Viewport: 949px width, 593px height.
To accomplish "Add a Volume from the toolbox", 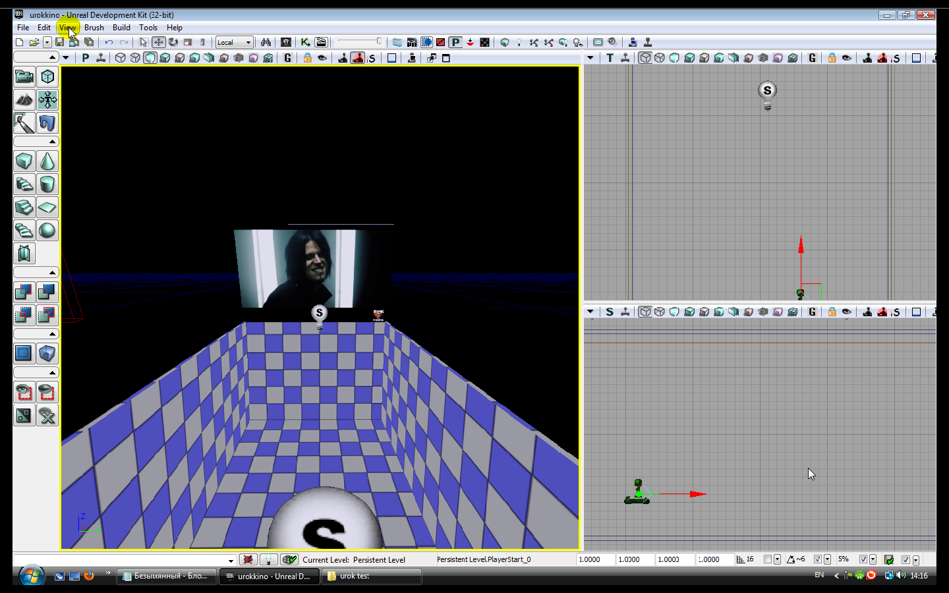I will coord(47,354).
